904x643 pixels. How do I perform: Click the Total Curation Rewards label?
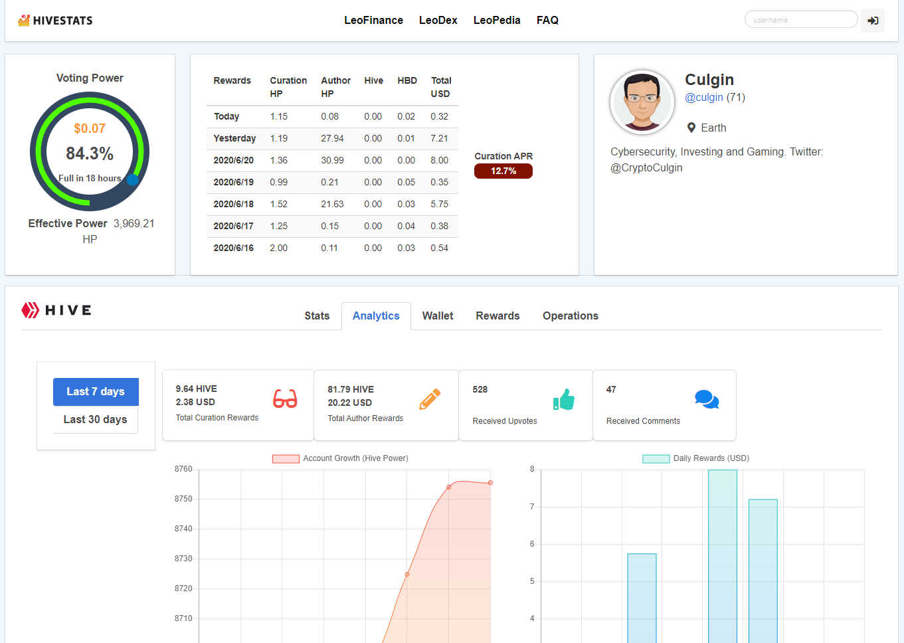click(217, 418)
